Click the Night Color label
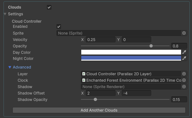The width and height of the screenshot is (192, 118). pyautogui.click(x=23, y=59)
